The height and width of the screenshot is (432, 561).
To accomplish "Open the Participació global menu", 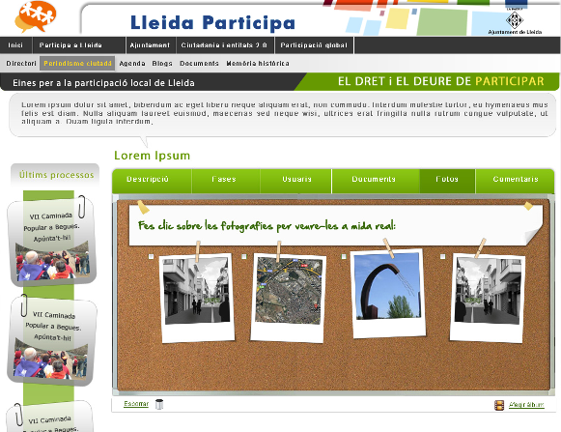I will 314,45.
